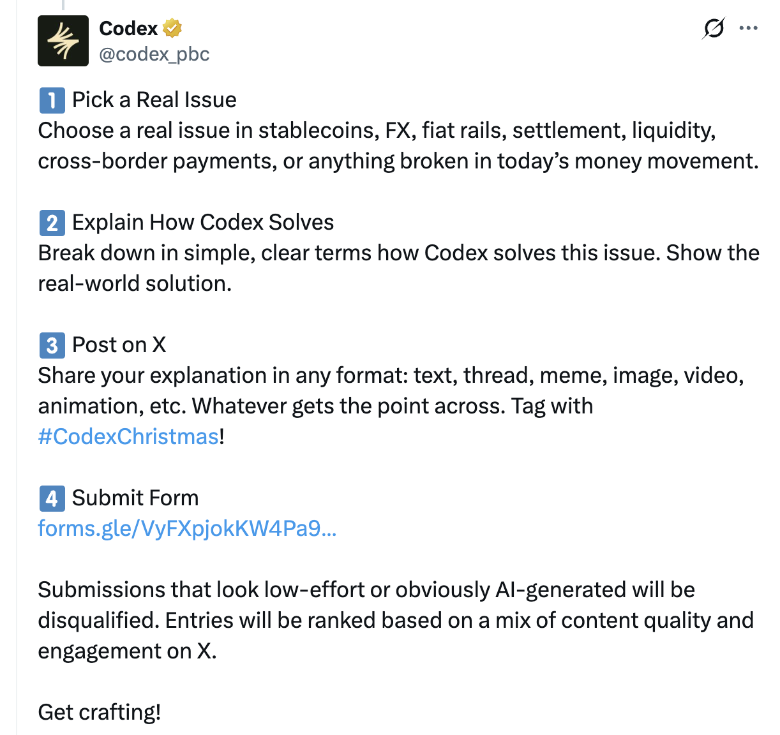Click the "Get crafting!" closing line

point(100,712)
